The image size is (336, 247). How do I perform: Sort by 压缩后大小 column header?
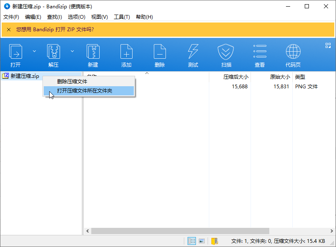236,77
